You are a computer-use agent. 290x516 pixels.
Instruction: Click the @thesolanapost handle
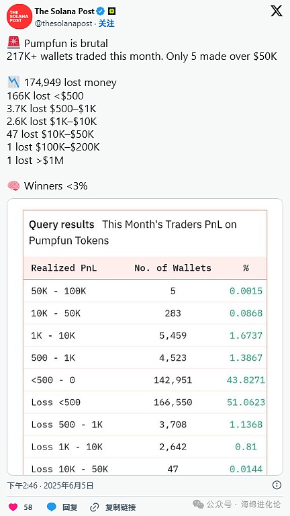[x=64, y=24]
